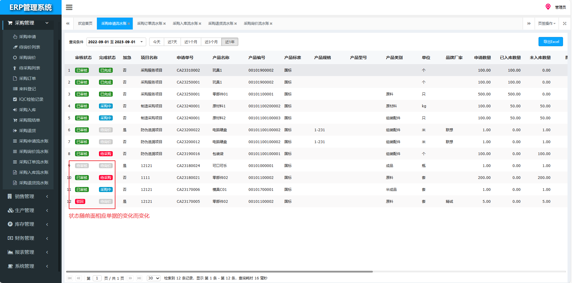This screenshot has width=572, height=283.
Task: Switch to the 欢迎首页 tab
Action: (x=85, y=24)
